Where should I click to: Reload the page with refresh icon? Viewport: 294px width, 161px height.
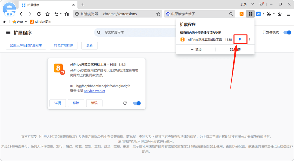click(39, 14)
